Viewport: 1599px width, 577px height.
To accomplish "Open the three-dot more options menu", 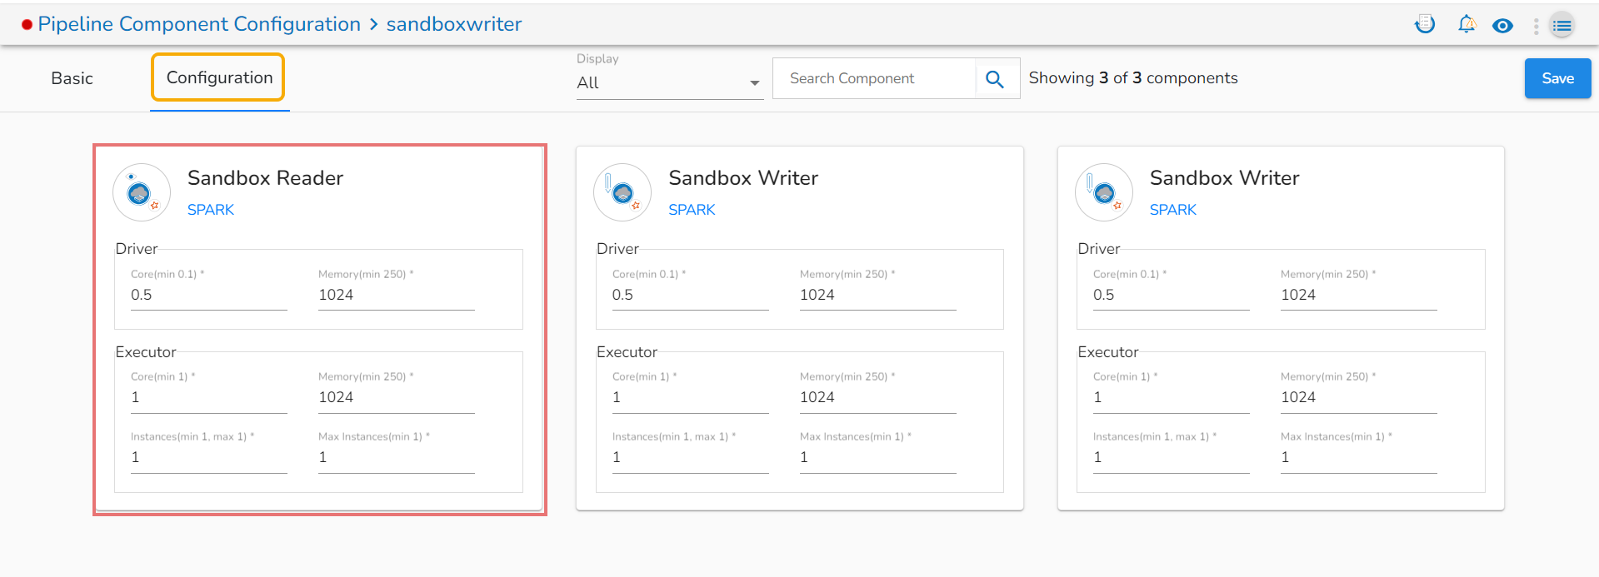I will pyautogui.click(x=1536, y=26).
